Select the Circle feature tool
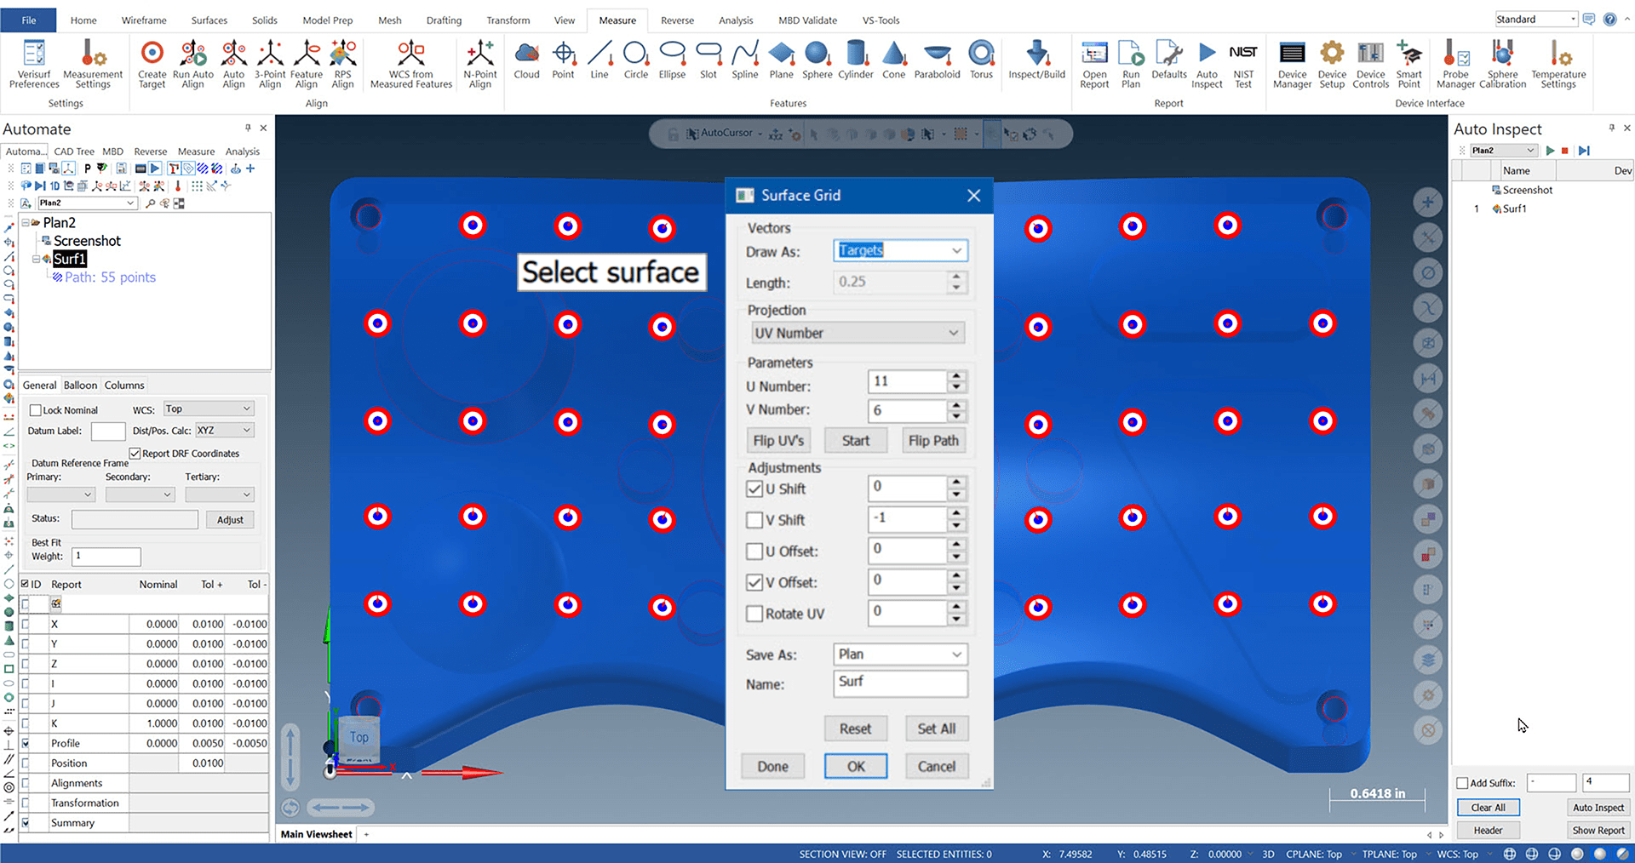The image size is (1635, 863). point(636,60)
